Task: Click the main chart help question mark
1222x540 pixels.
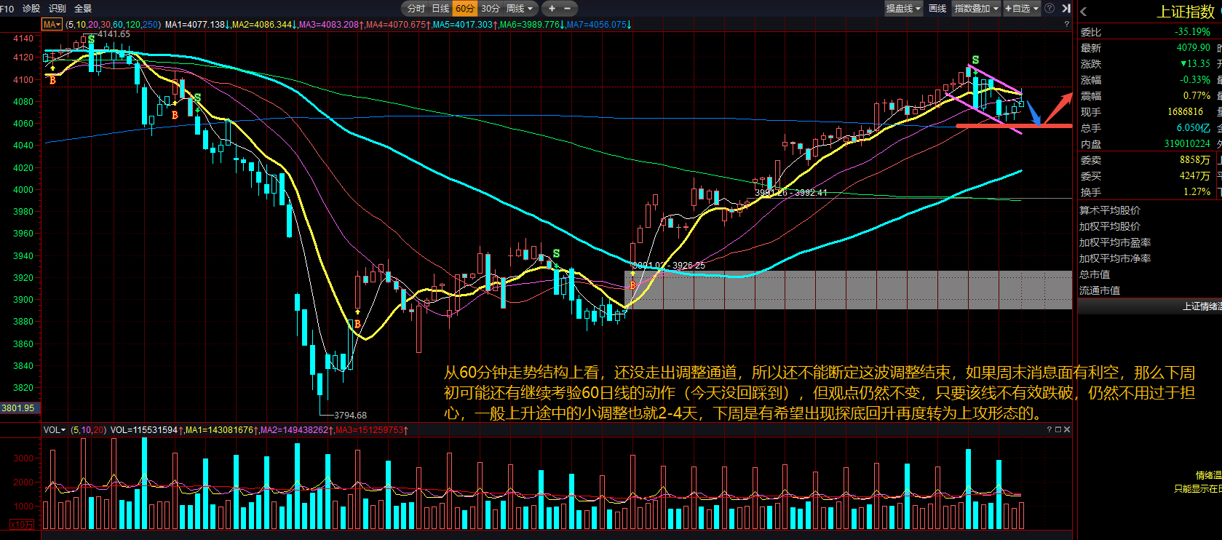Action: pos(1067,24)
